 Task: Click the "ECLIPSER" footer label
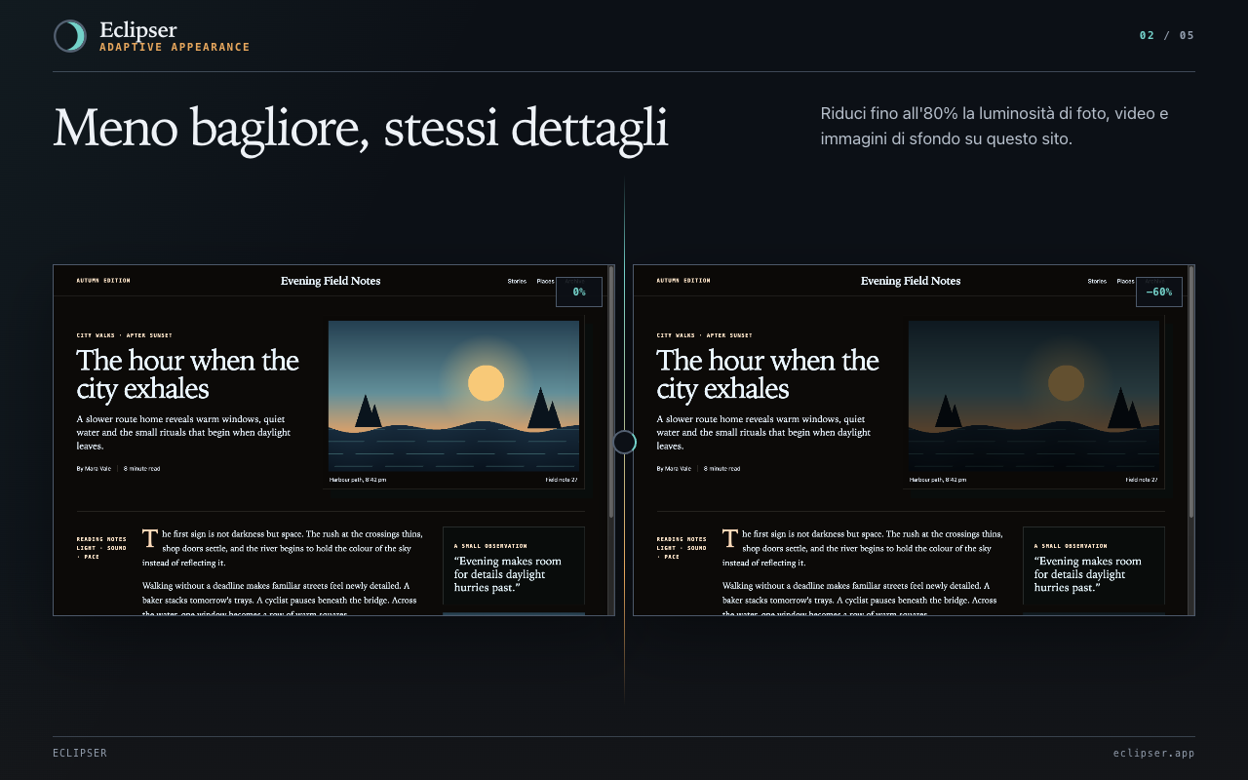80,753
